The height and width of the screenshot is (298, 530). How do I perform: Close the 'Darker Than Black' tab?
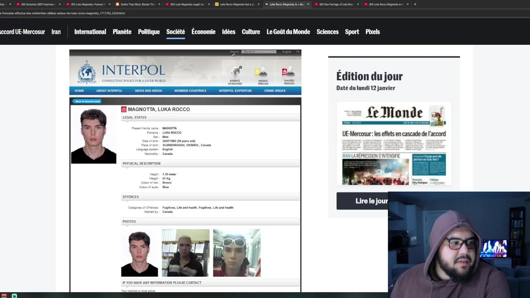159,4
